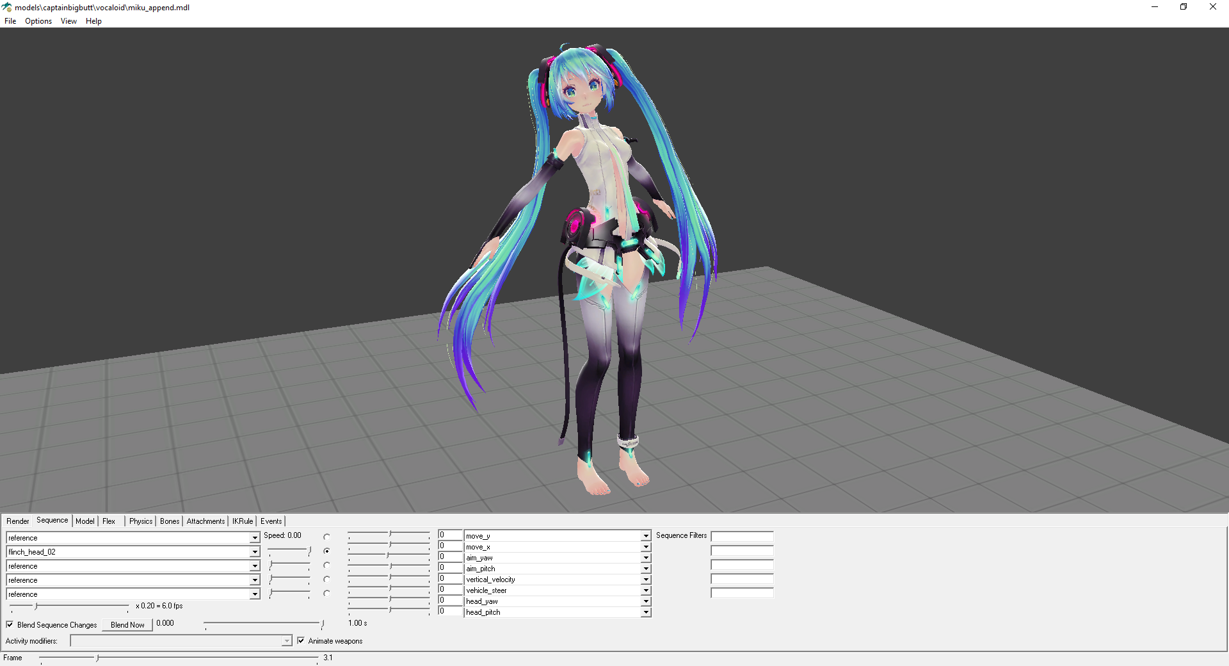Viewport: 1229px width, 666px height.
Task: Switch to the Model tab
Action: [85, 521]
